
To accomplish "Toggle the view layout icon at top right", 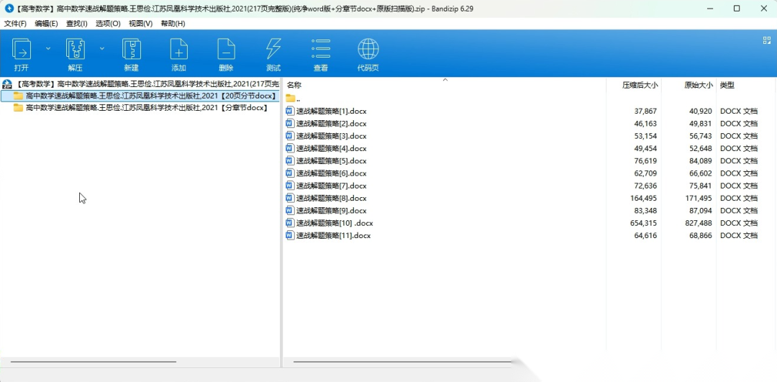I will (767, 40).
